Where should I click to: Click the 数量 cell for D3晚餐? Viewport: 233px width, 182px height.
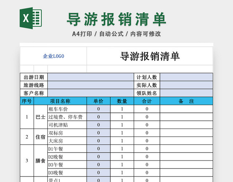pos(122,173)
